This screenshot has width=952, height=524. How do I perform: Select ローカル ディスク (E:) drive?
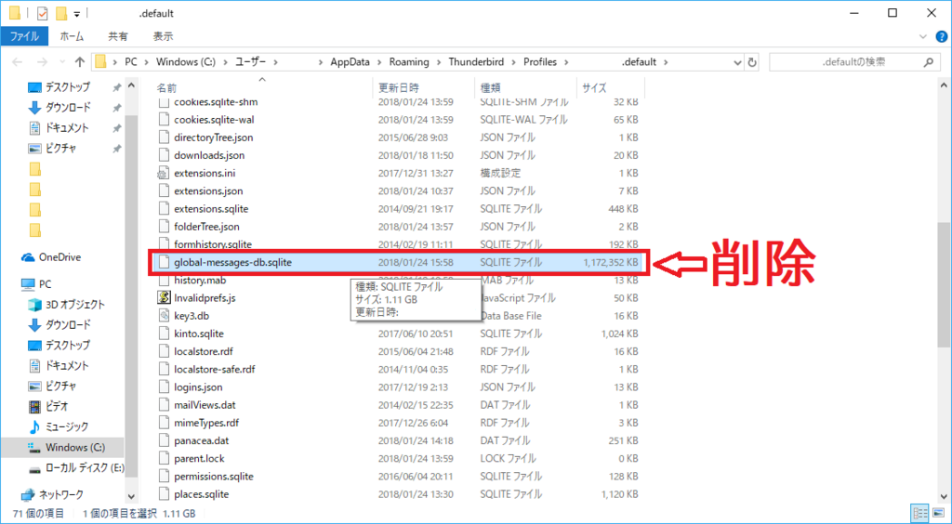point(85,467)
